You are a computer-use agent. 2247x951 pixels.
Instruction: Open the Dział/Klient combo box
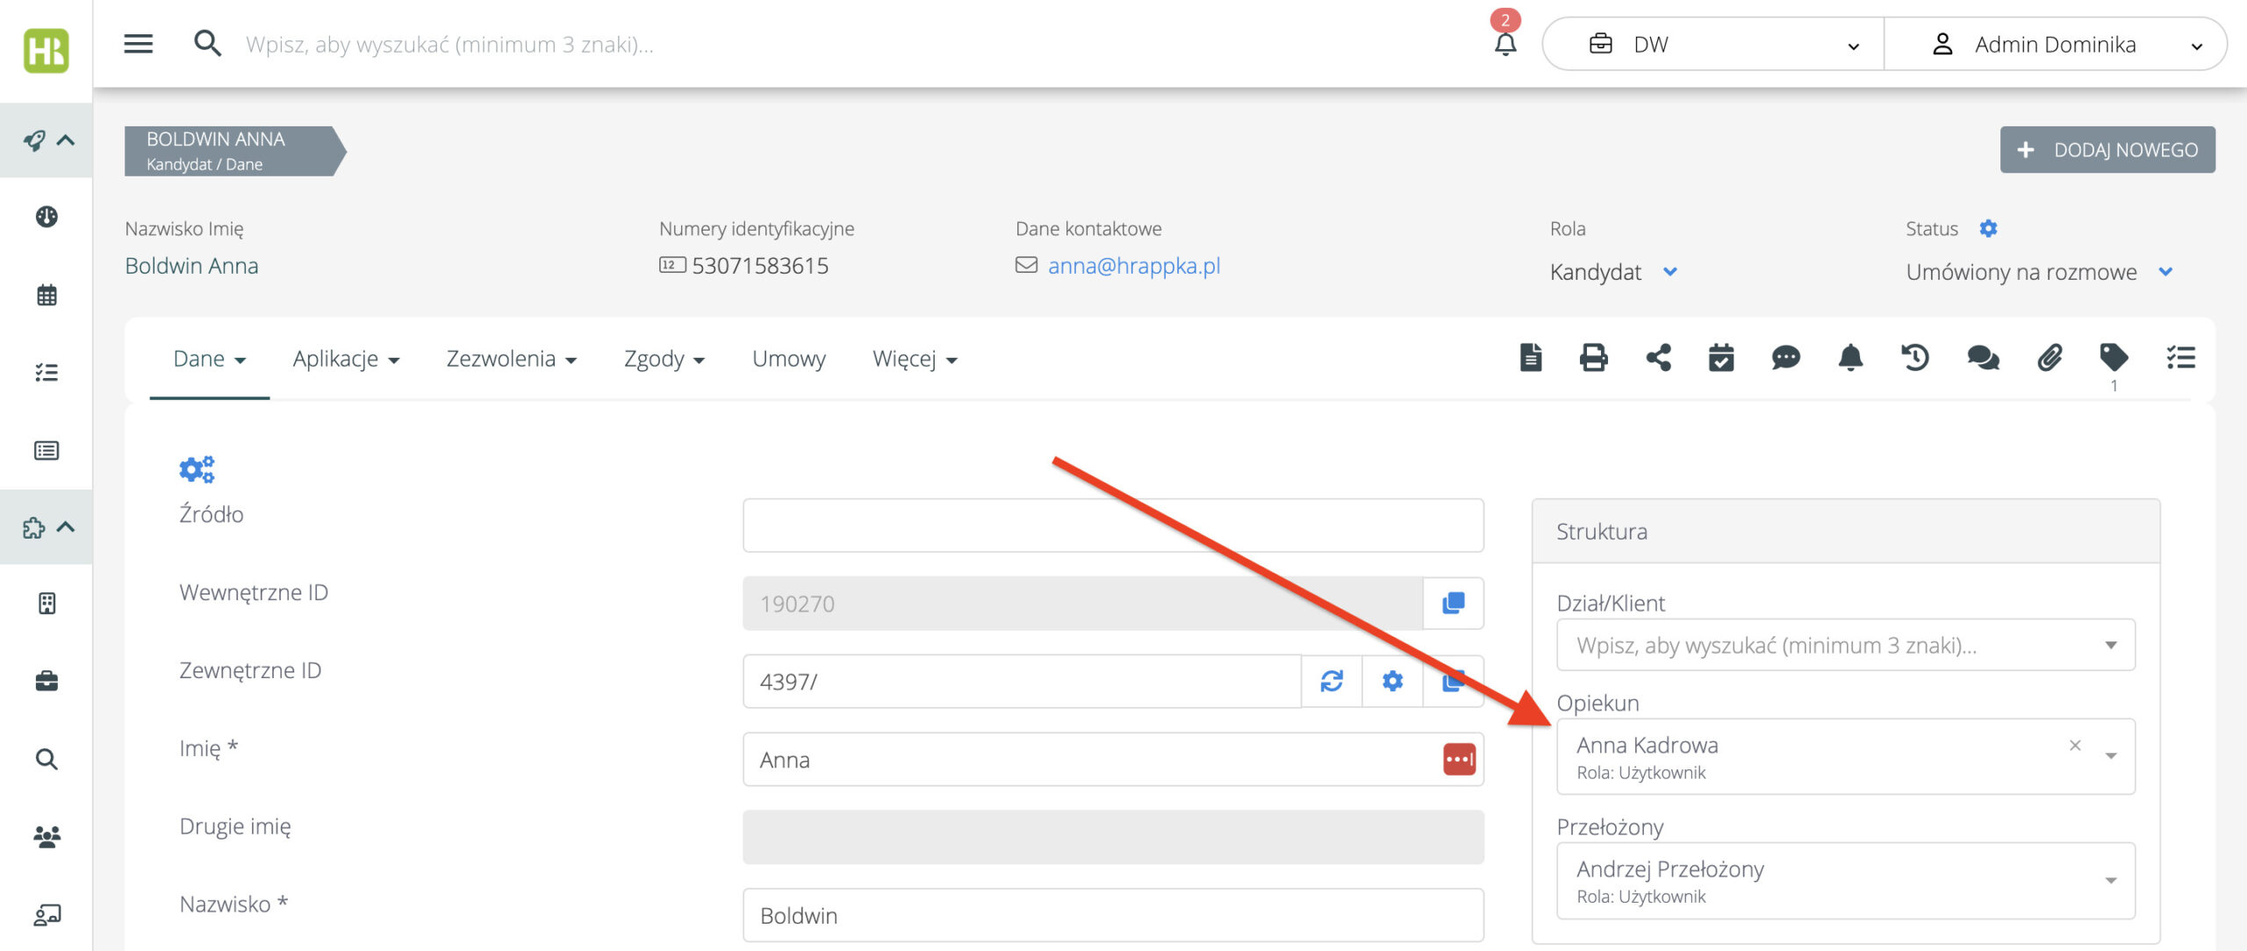(1845, 646)
